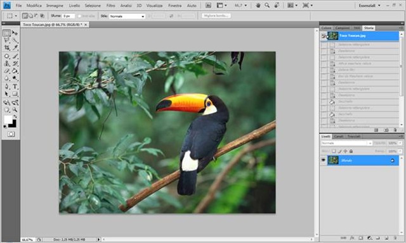
Task: Select the Healing Brush tool
Action: [x=7, y=56]
